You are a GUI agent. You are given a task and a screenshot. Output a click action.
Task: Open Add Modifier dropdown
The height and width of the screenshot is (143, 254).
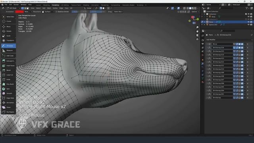pyautogui.click(x=229, y=40)
